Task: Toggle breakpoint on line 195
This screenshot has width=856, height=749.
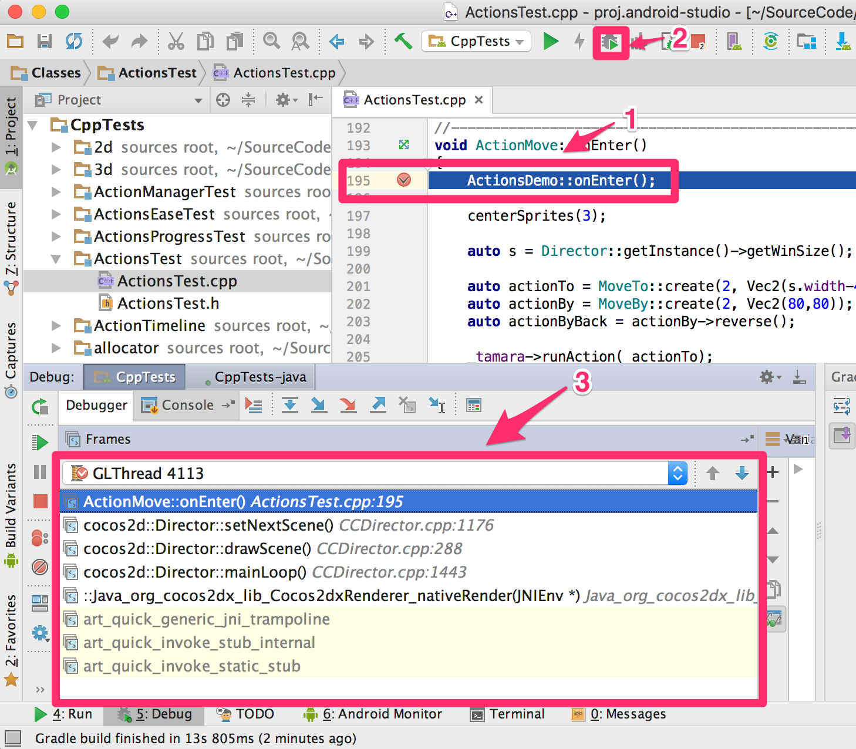Action: (x=404, y=180)
